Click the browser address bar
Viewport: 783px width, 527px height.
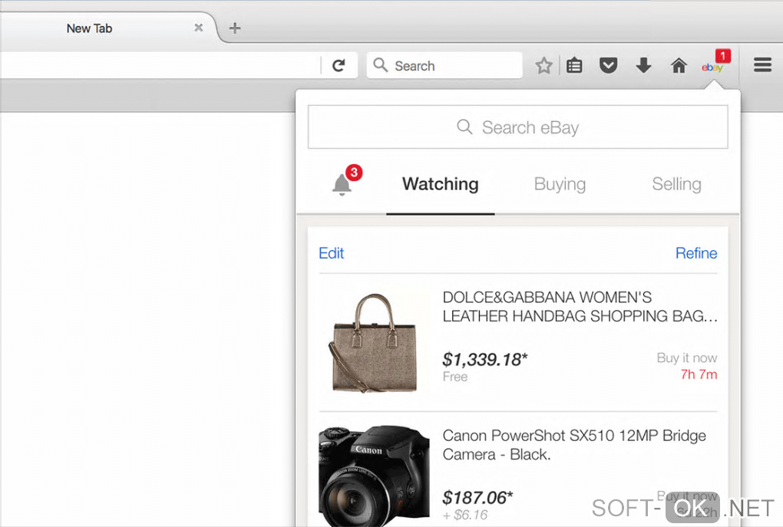tap(160, 65)
